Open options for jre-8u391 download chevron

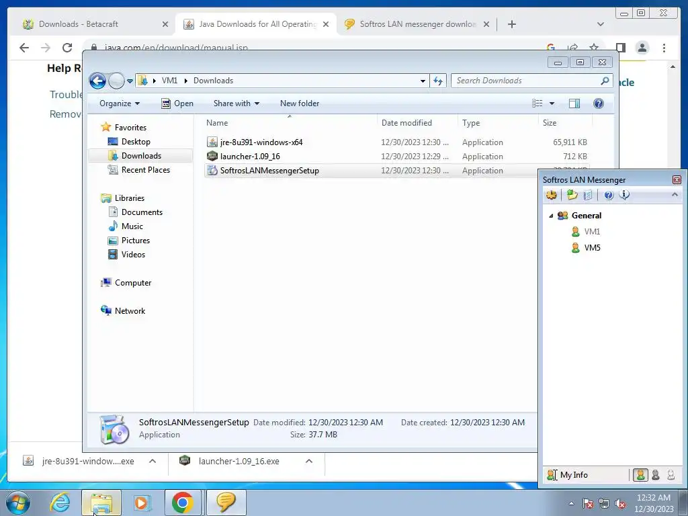[x=153, y=461]
